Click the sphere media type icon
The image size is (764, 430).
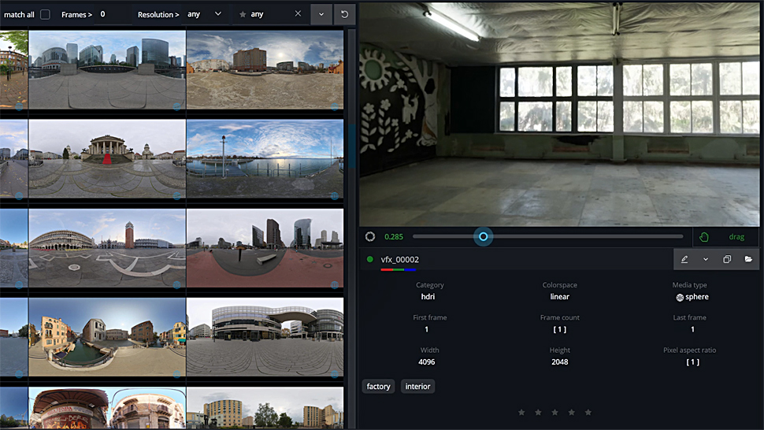[680, 298]
